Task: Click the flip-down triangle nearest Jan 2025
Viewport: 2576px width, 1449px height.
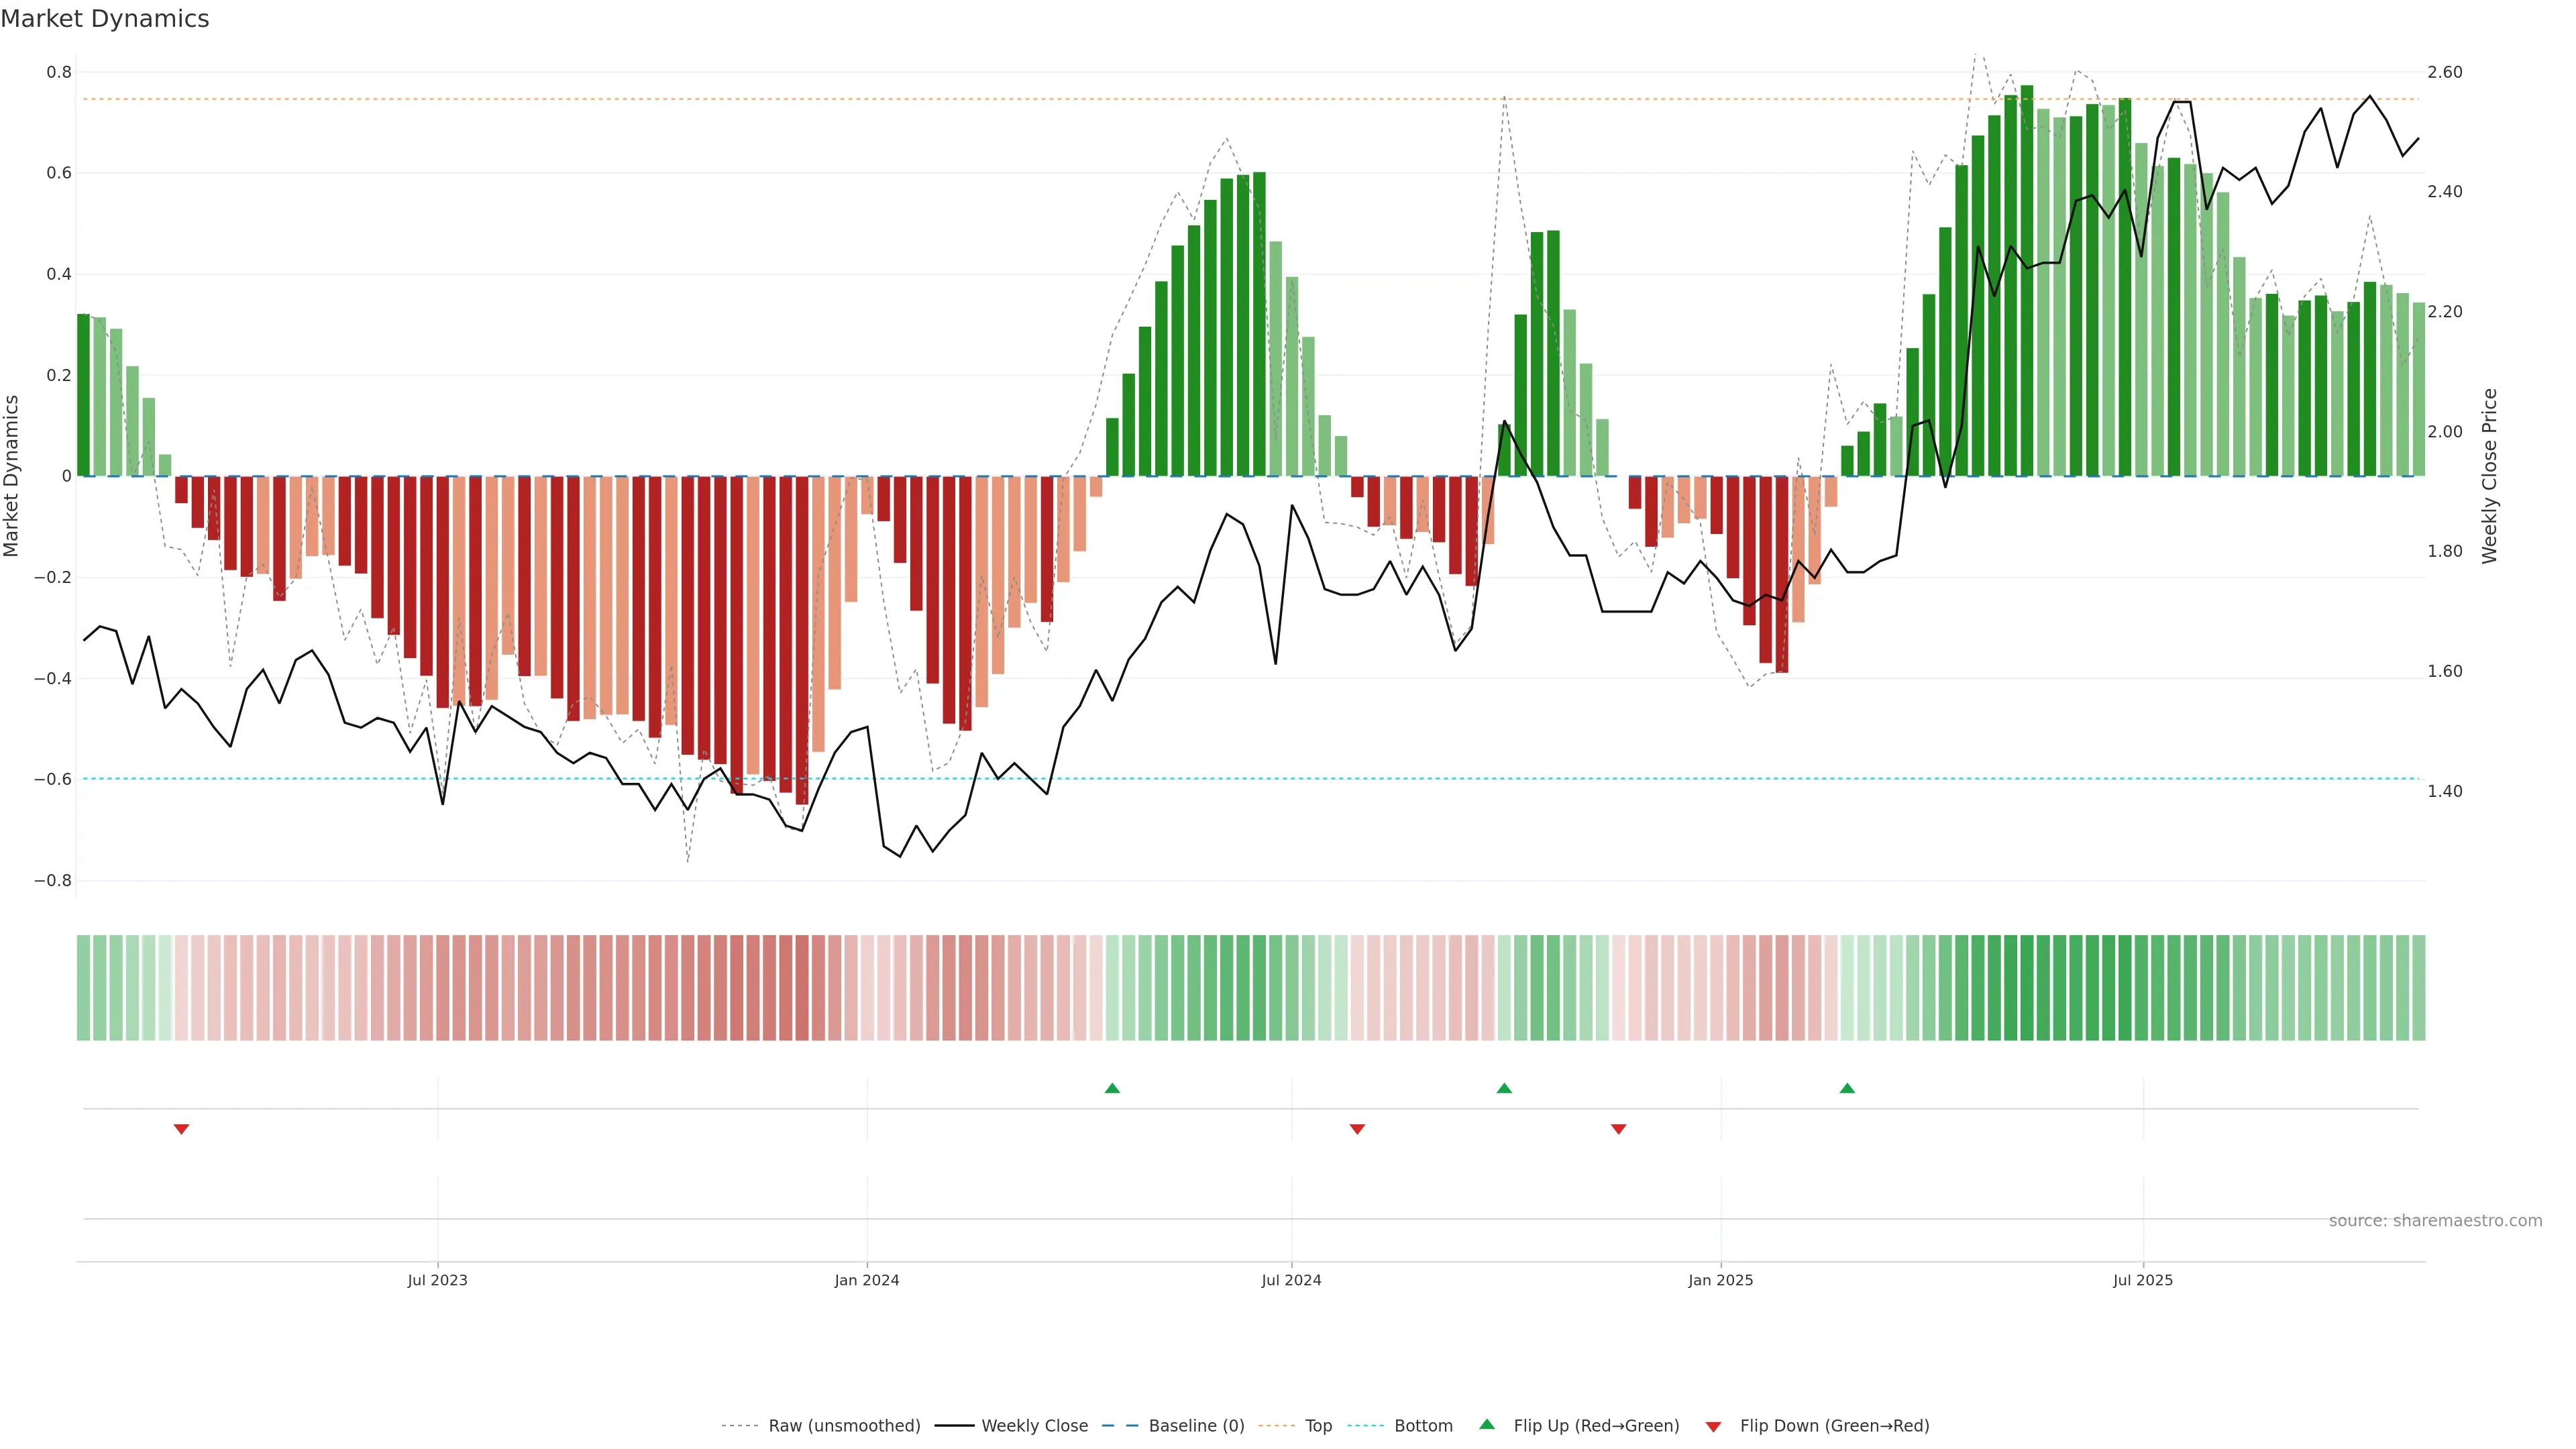Action: pyautogui.click(x=1619, y=1129)
